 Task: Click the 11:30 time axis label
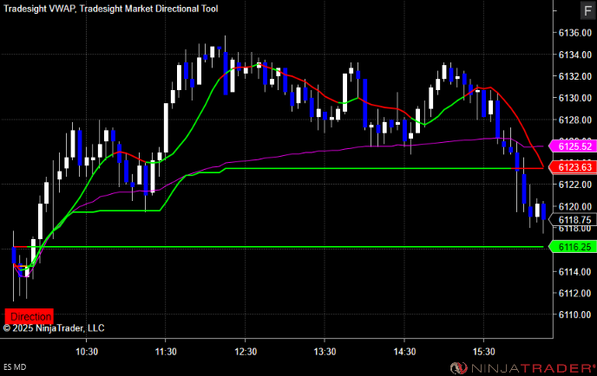point(166,352)
